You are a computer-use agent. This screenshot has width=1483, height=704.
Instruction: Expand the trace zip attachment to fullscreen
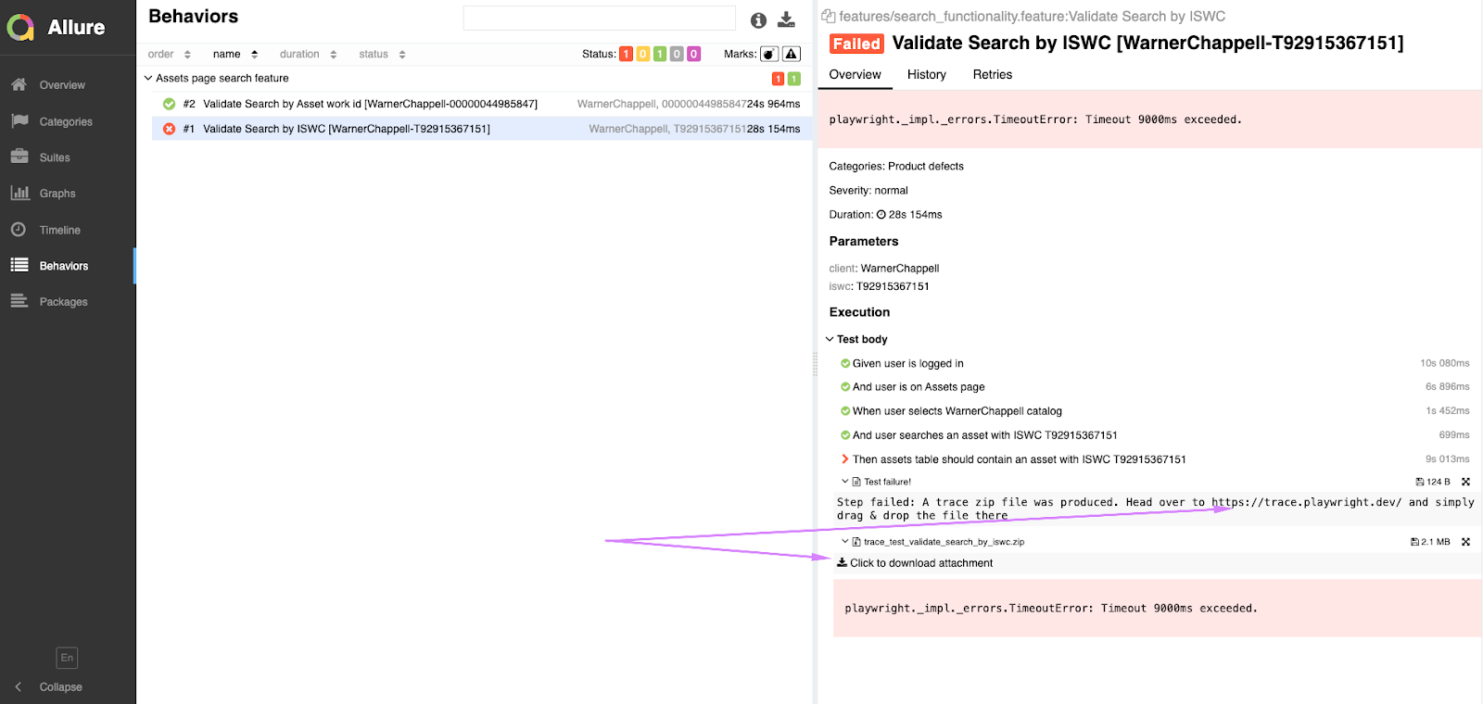point(1465,542)
